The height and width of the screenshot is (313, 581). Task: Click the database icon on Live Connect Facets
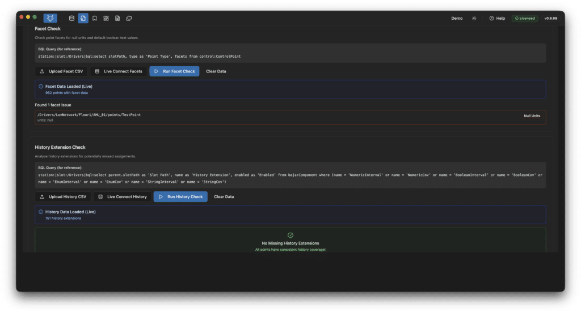[x=97, y=71]
